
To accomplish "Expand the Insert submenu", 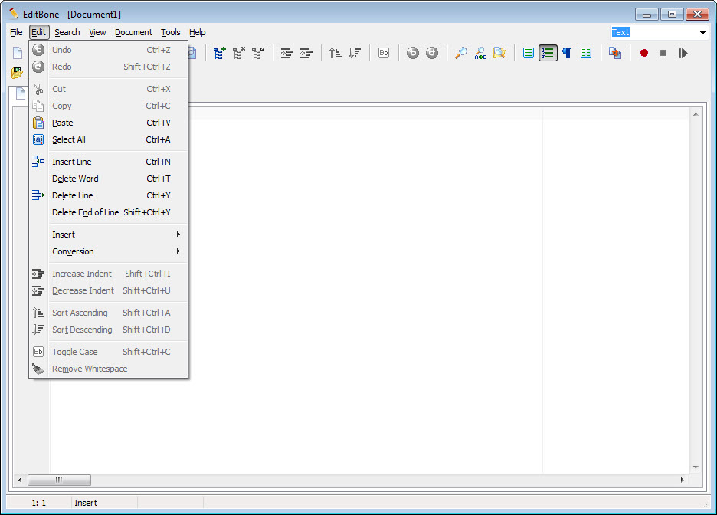I will click(x=108, y=235).
